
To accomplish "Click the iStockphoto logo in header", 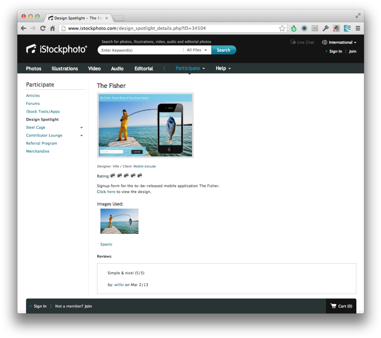I will pyautogui.click(x=57, y=49).
